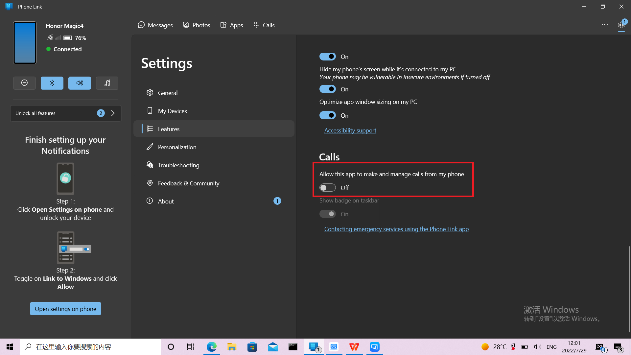The width and height of the screenshot is (631, 355).
Task: Open the More options ellipsis menu
Action: coord(605,25)
